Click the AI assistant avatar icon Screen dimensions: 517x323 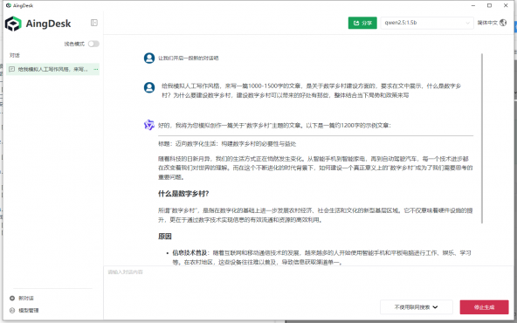(x=149, y=125)
